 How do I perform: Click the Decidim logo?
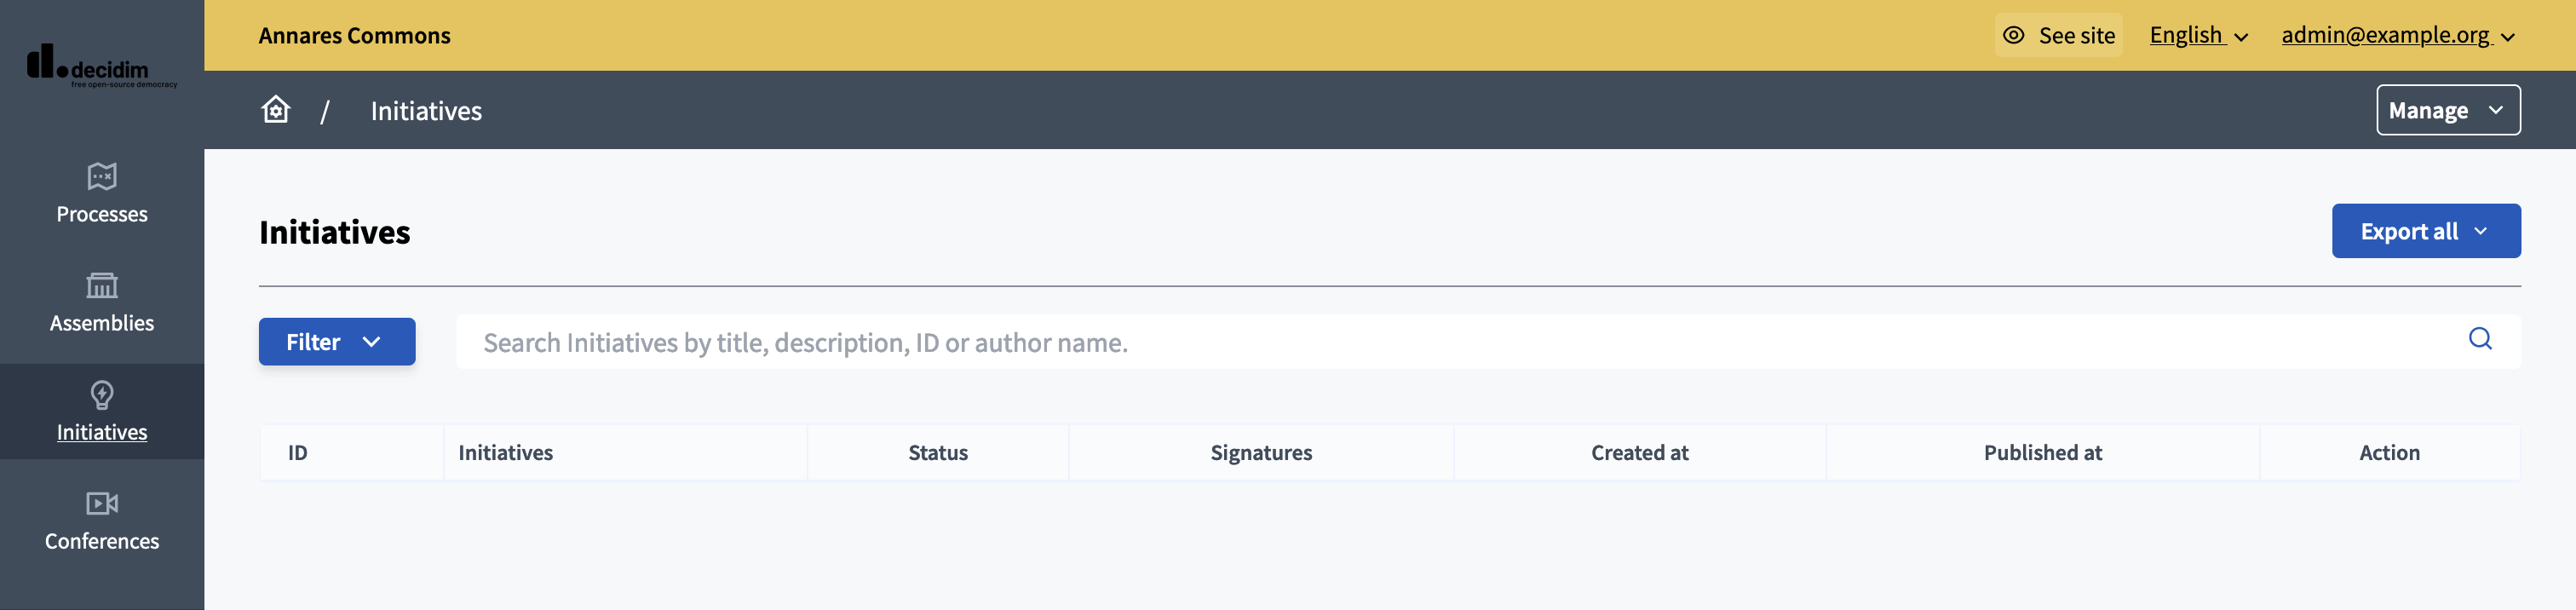click(101, 66)
